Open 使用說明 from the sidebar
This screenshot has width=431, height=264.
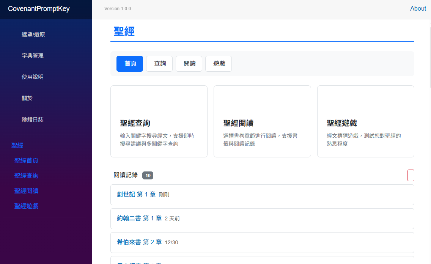(x=33, y=77)
